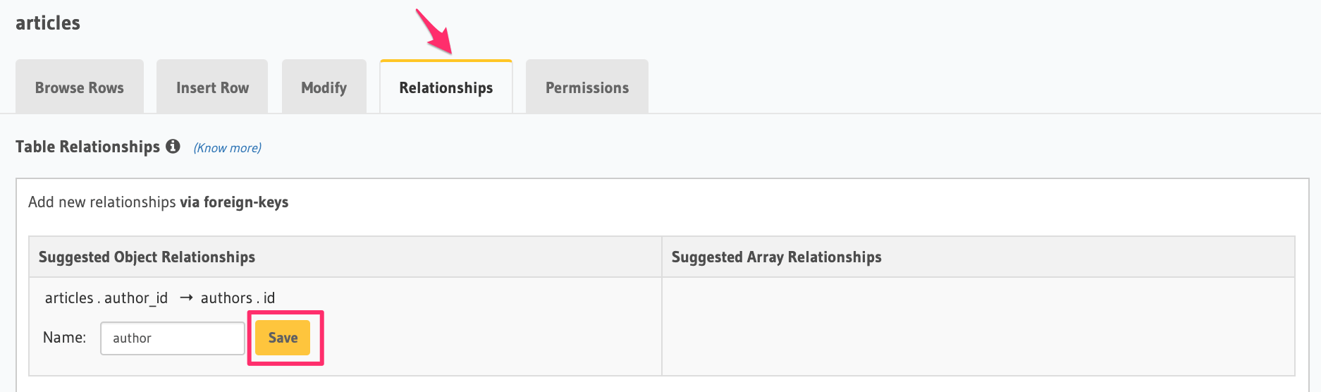Click the empty Suggested Array Relationships cell
Image resolution: width=1321 pixels, height=392 pixels.
click(x=978, y=326)
